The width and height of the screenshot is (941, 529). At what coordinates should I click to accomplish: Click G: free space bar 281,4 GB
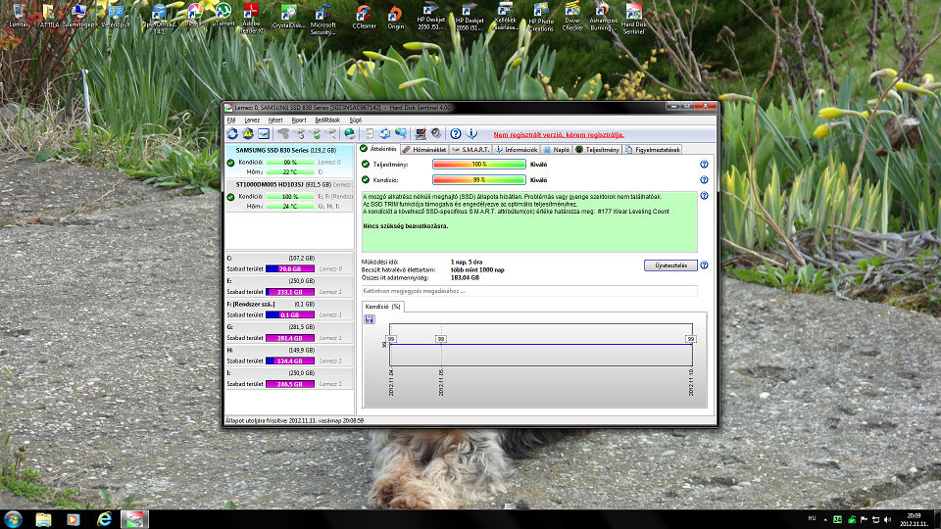(290, 338)
